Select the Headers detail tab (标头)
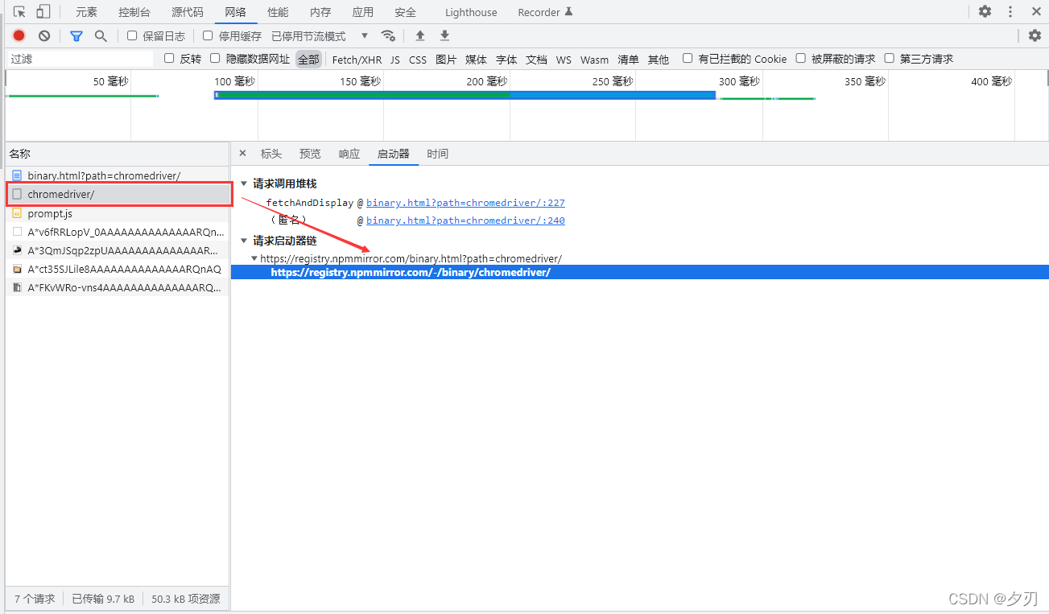 271,154
